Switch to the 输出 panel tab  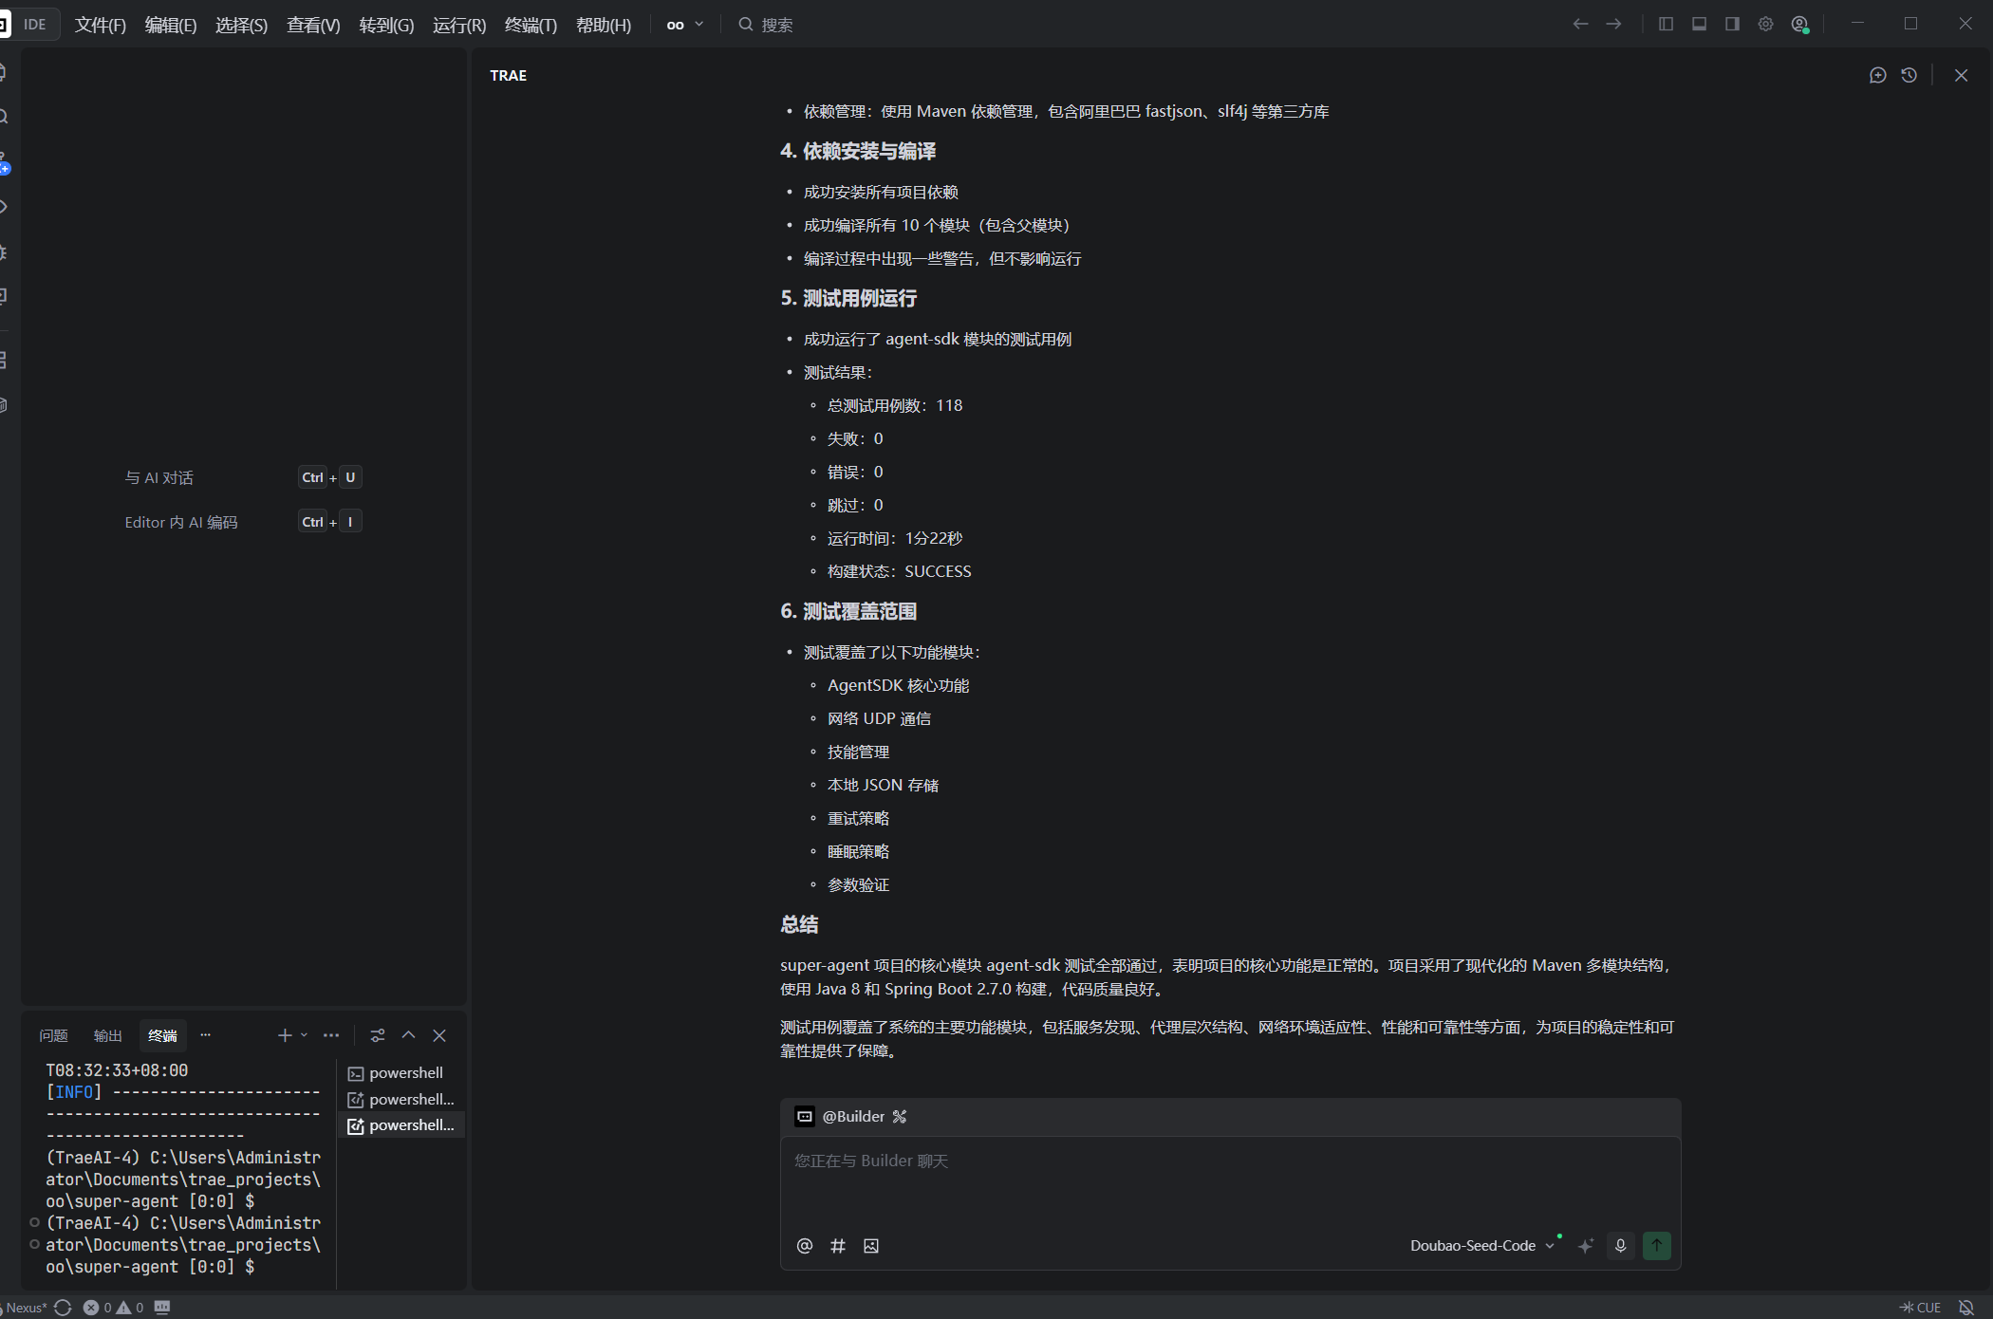coord(107,1035)
